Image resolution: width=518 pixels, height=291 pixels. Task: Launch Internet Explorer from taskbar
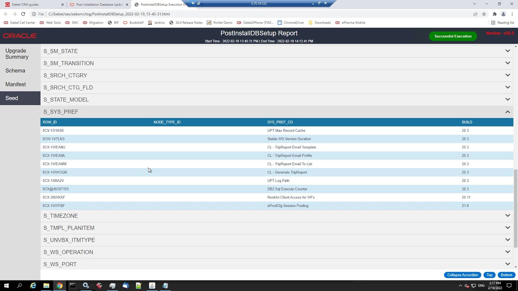coord(33,285)
